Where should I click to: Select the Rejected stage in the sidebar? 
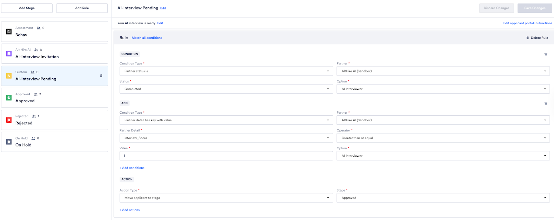tap(54, 120)
